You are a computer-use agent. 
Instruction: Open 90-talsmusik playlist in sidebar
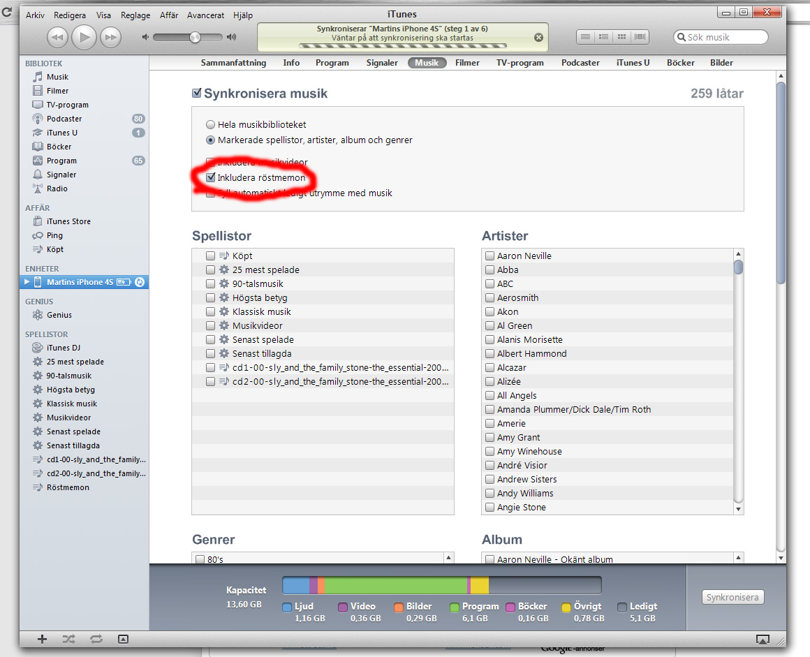point(68,376)
